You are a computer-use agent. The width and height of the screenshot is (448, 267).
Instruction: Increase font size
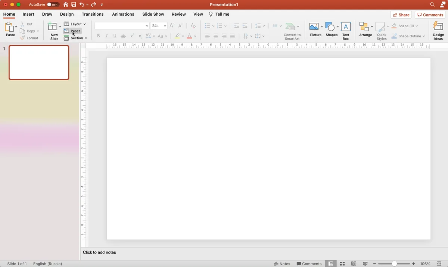172,26
